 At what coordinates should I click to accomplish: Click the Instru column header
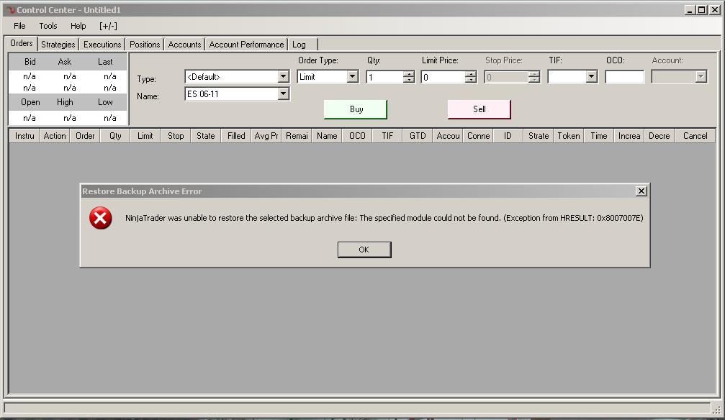pos(24,136)
